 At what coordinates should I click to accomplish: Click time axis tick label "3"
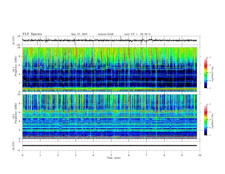(x=76, y=155)
